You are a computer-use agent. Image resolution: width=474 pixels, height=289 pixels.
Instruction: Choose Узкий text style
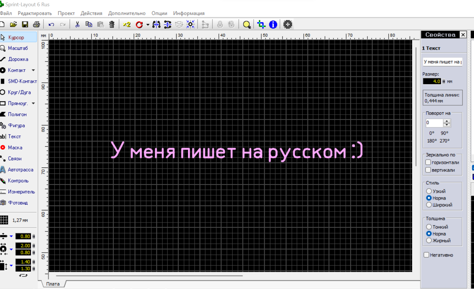coord(429,191)
